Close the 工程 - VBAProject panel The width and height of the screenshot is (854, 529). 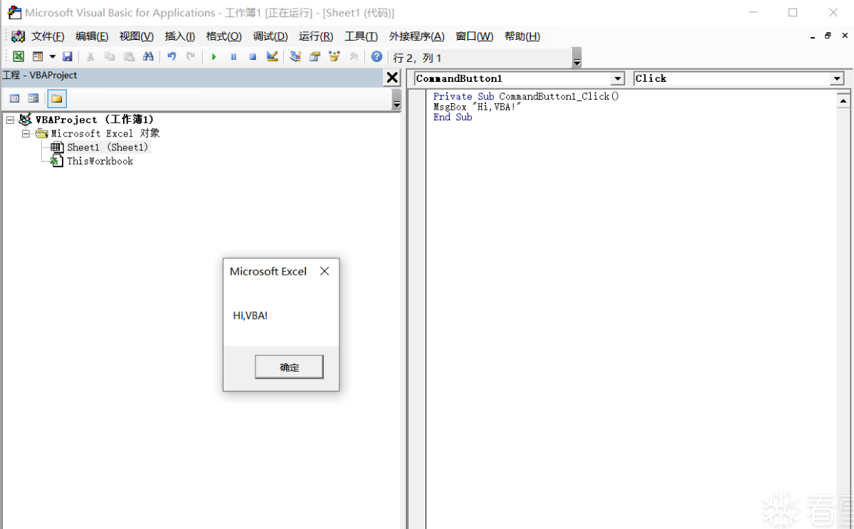pyautogui.click(x=392, y=78)
